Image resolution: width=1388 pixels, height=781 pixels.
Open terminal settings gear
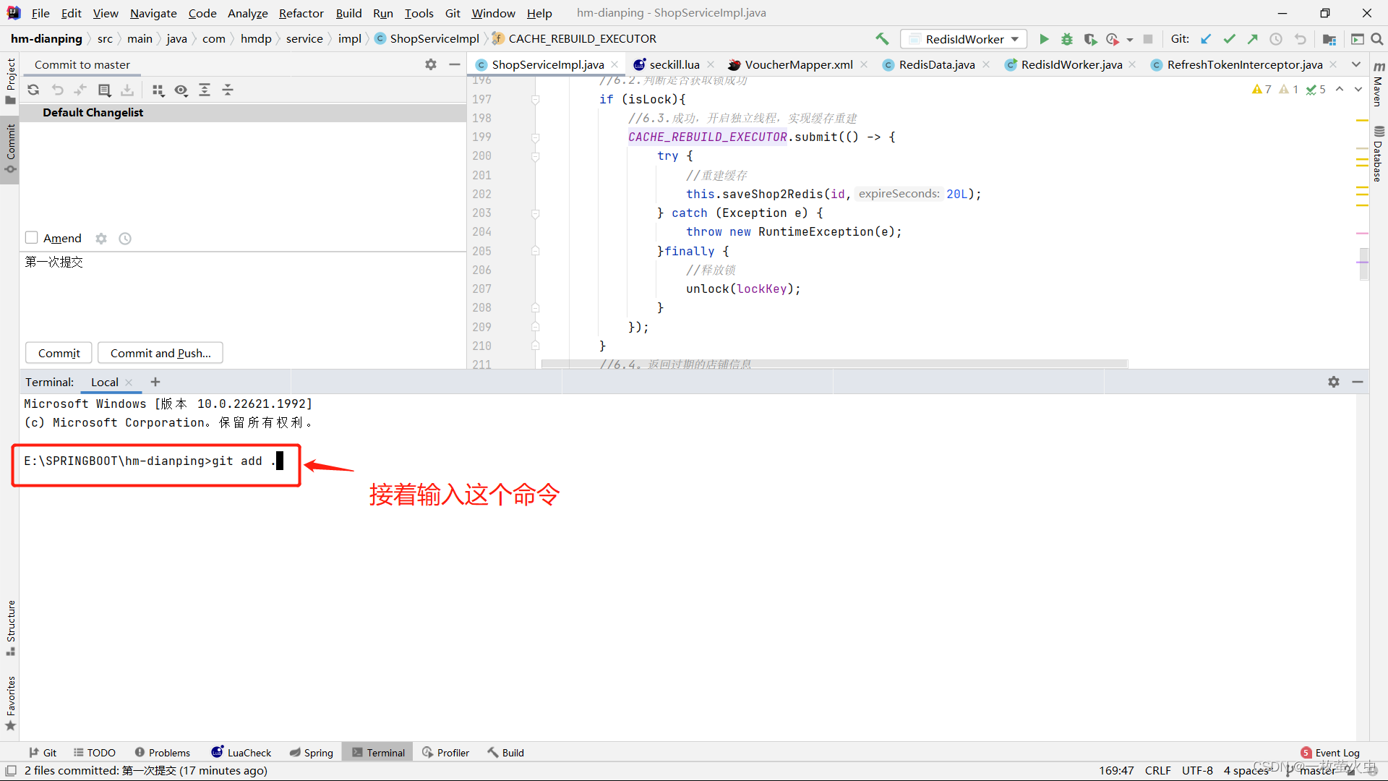click(x=1333, y=382)
